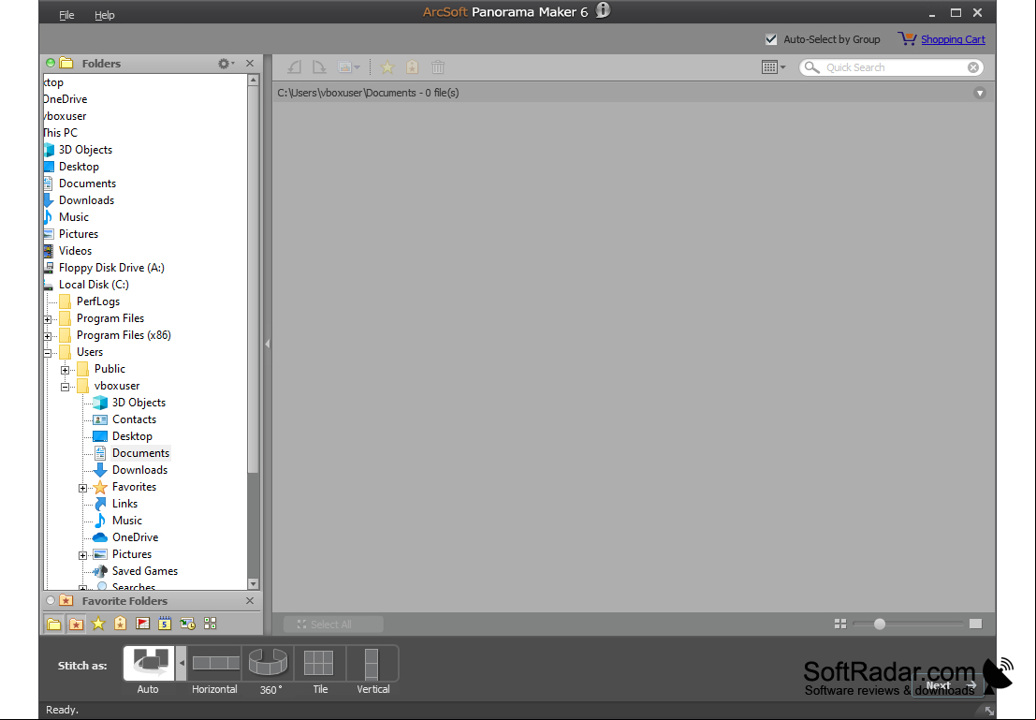Click the shopping cart icon
This screenshot has height=720, width=1036.
(x=907, y=39)
